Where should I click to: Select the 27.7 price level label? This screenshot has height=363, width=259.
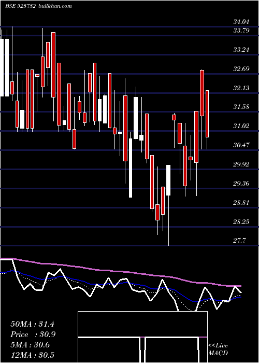point(239,241)
